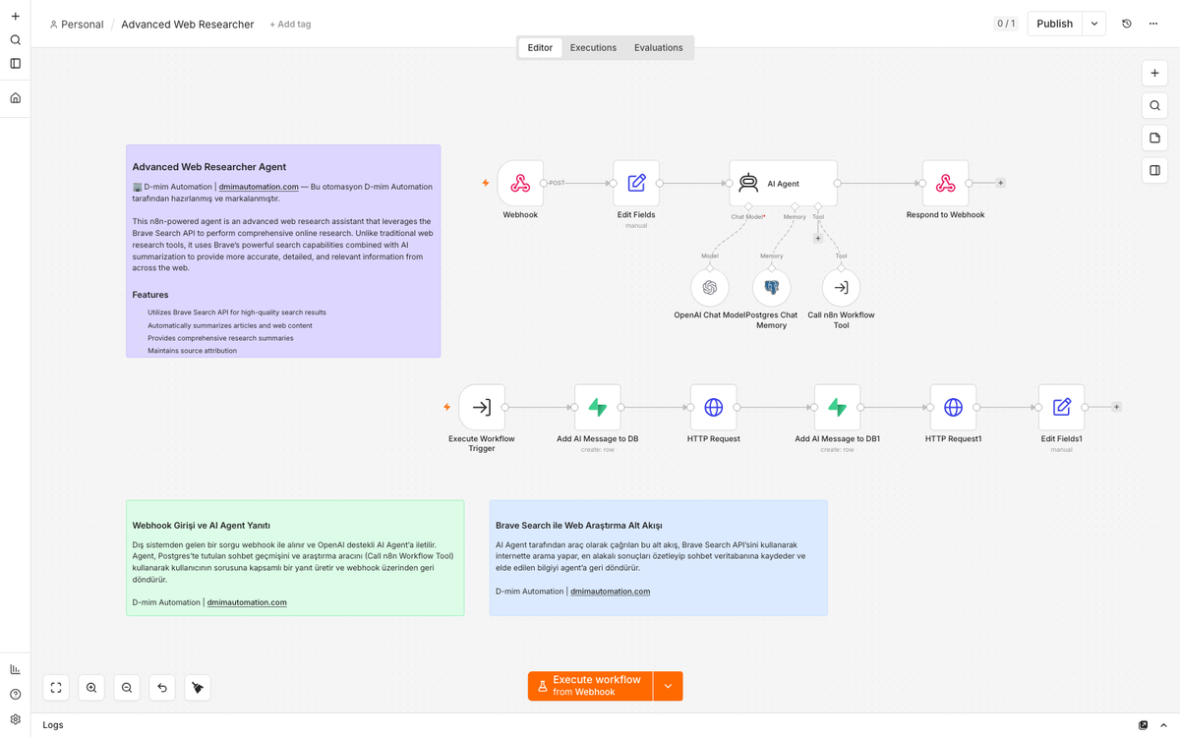This screenshot has height=737, width=1180.
Task: Open Execute workflow trigger dropdown arrow
Action: tap(668, 686)
